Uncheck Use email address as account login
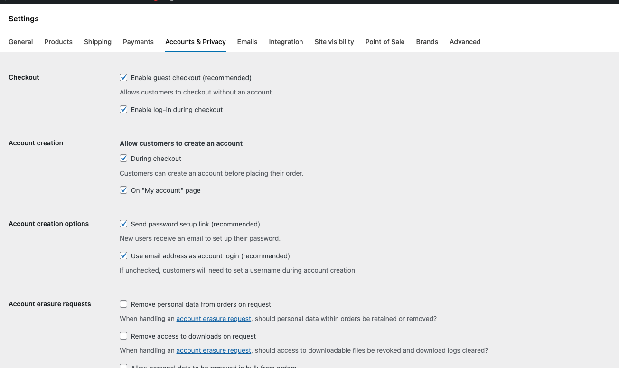The image size is (619, 368). pyautogui.click(x=123, y=255)
